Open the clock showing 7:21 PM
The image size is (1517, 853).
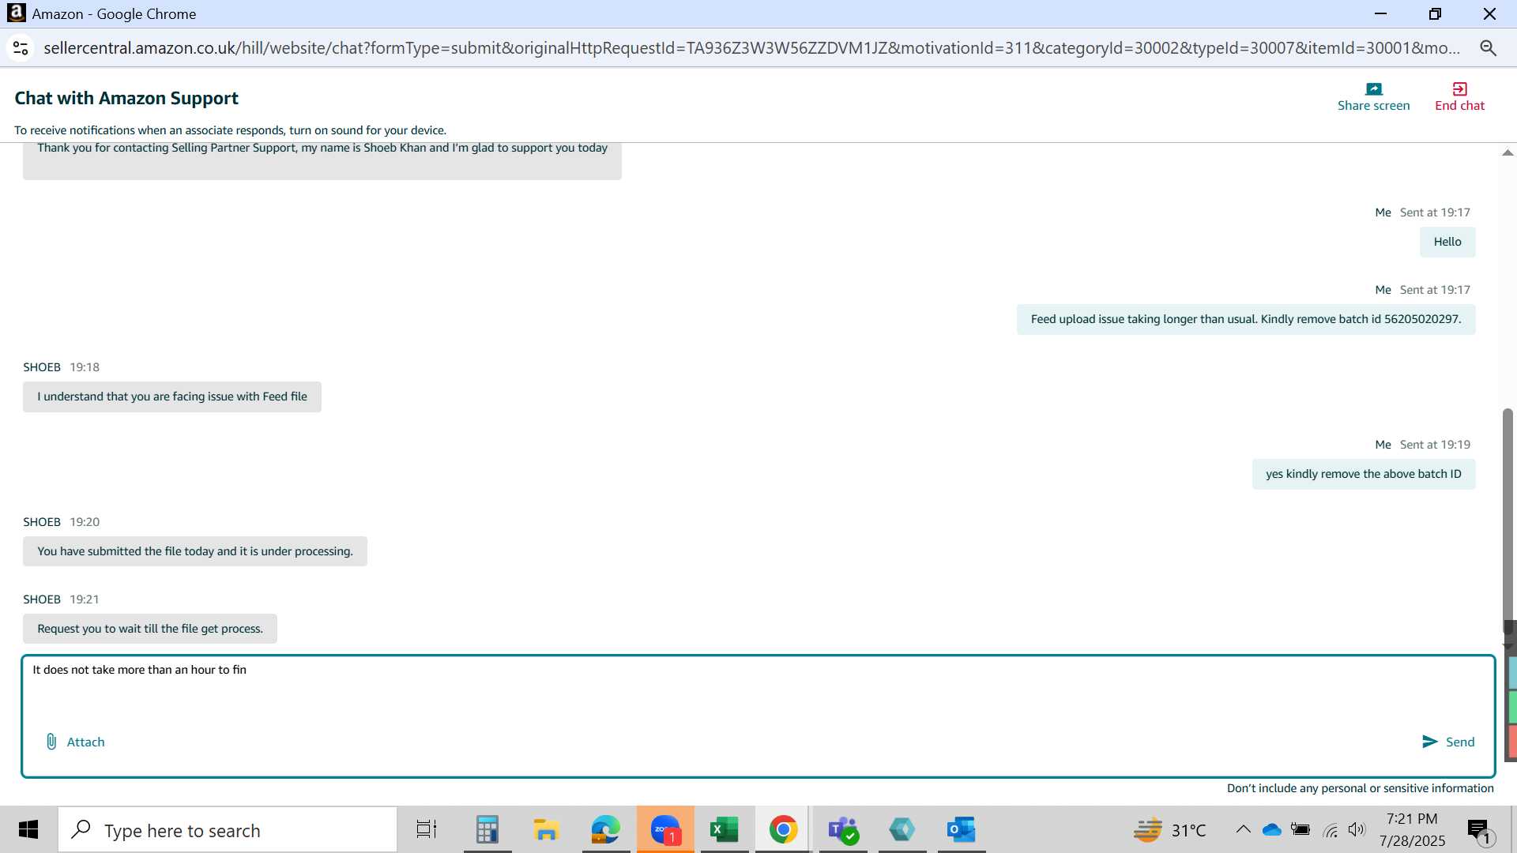point(1412,829)
